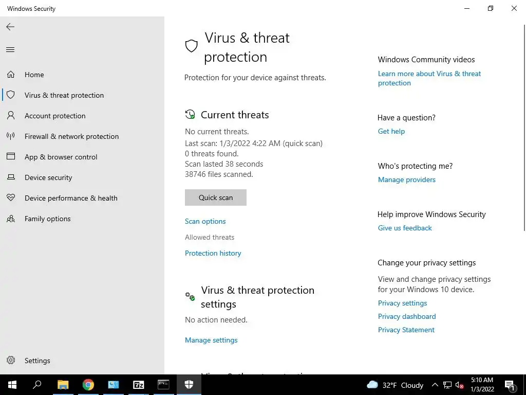Click the Home house icon
This screenshot has height=395, width=526.
[11, 74]
